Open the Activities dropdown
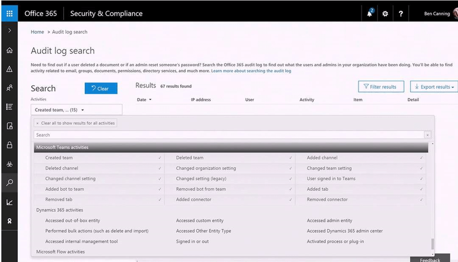 [76, 110]
